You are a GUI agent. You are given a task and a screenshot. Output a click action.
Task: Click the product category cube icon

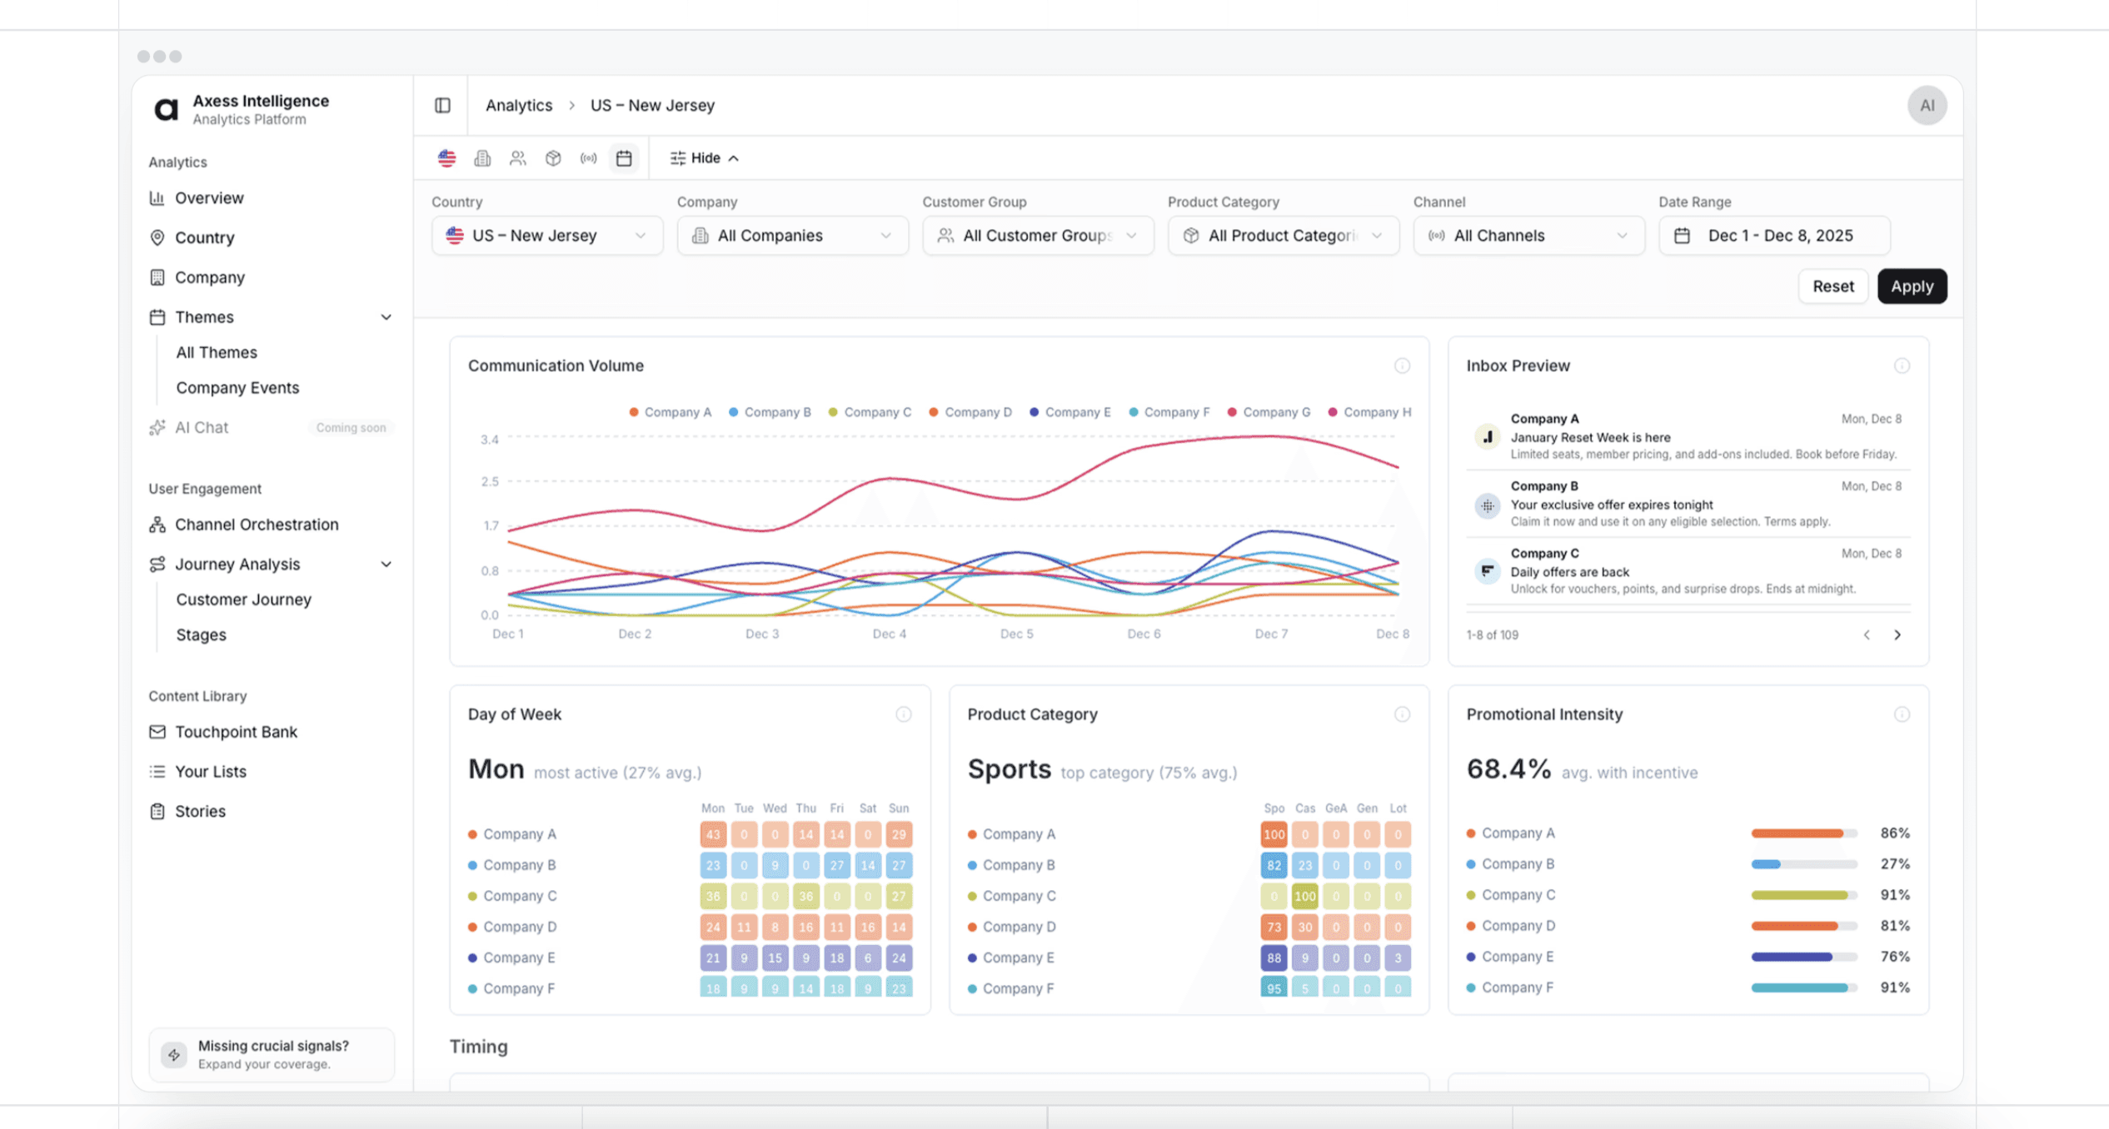pos(553,158)
